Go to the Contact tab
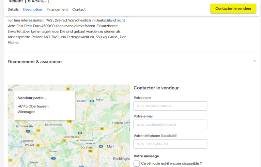 [79, 9]
